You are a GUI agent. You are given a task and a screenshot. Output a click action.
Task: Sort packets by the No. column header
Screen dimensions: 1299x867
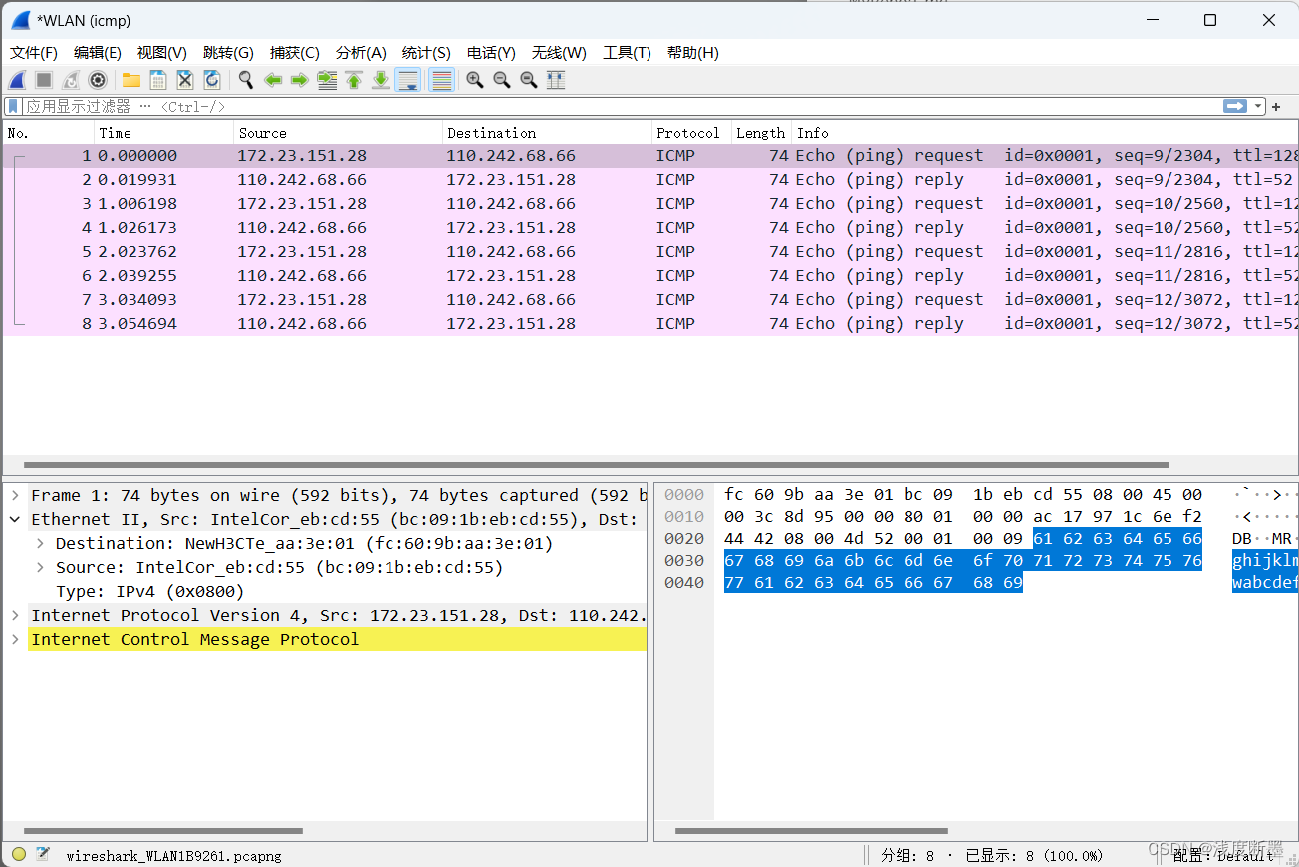tap(49, 133)
